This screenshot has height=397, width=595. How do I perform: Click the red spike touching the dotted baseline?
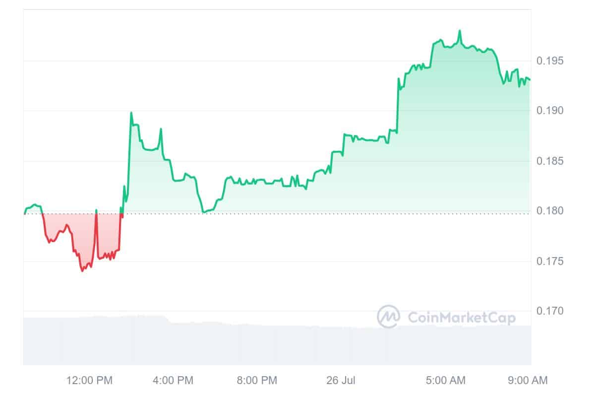coord(96,210)
